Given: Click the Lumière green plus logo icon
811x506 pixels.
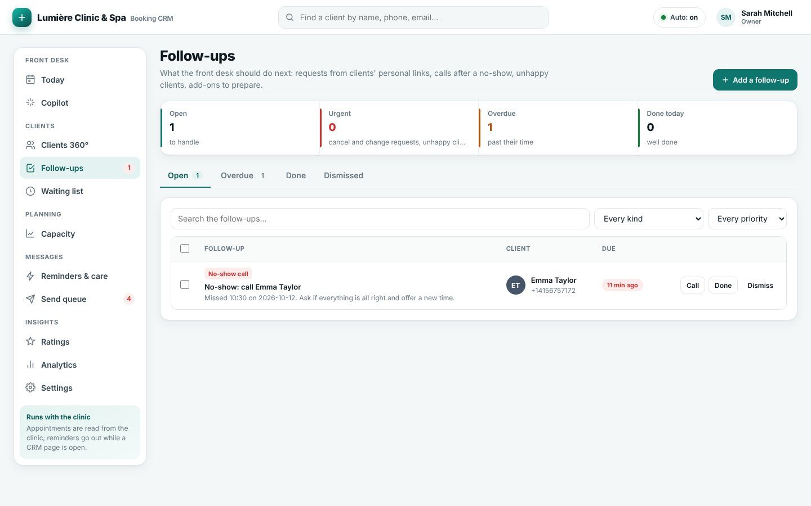Looking at the screenshot, I should point(22,17).
